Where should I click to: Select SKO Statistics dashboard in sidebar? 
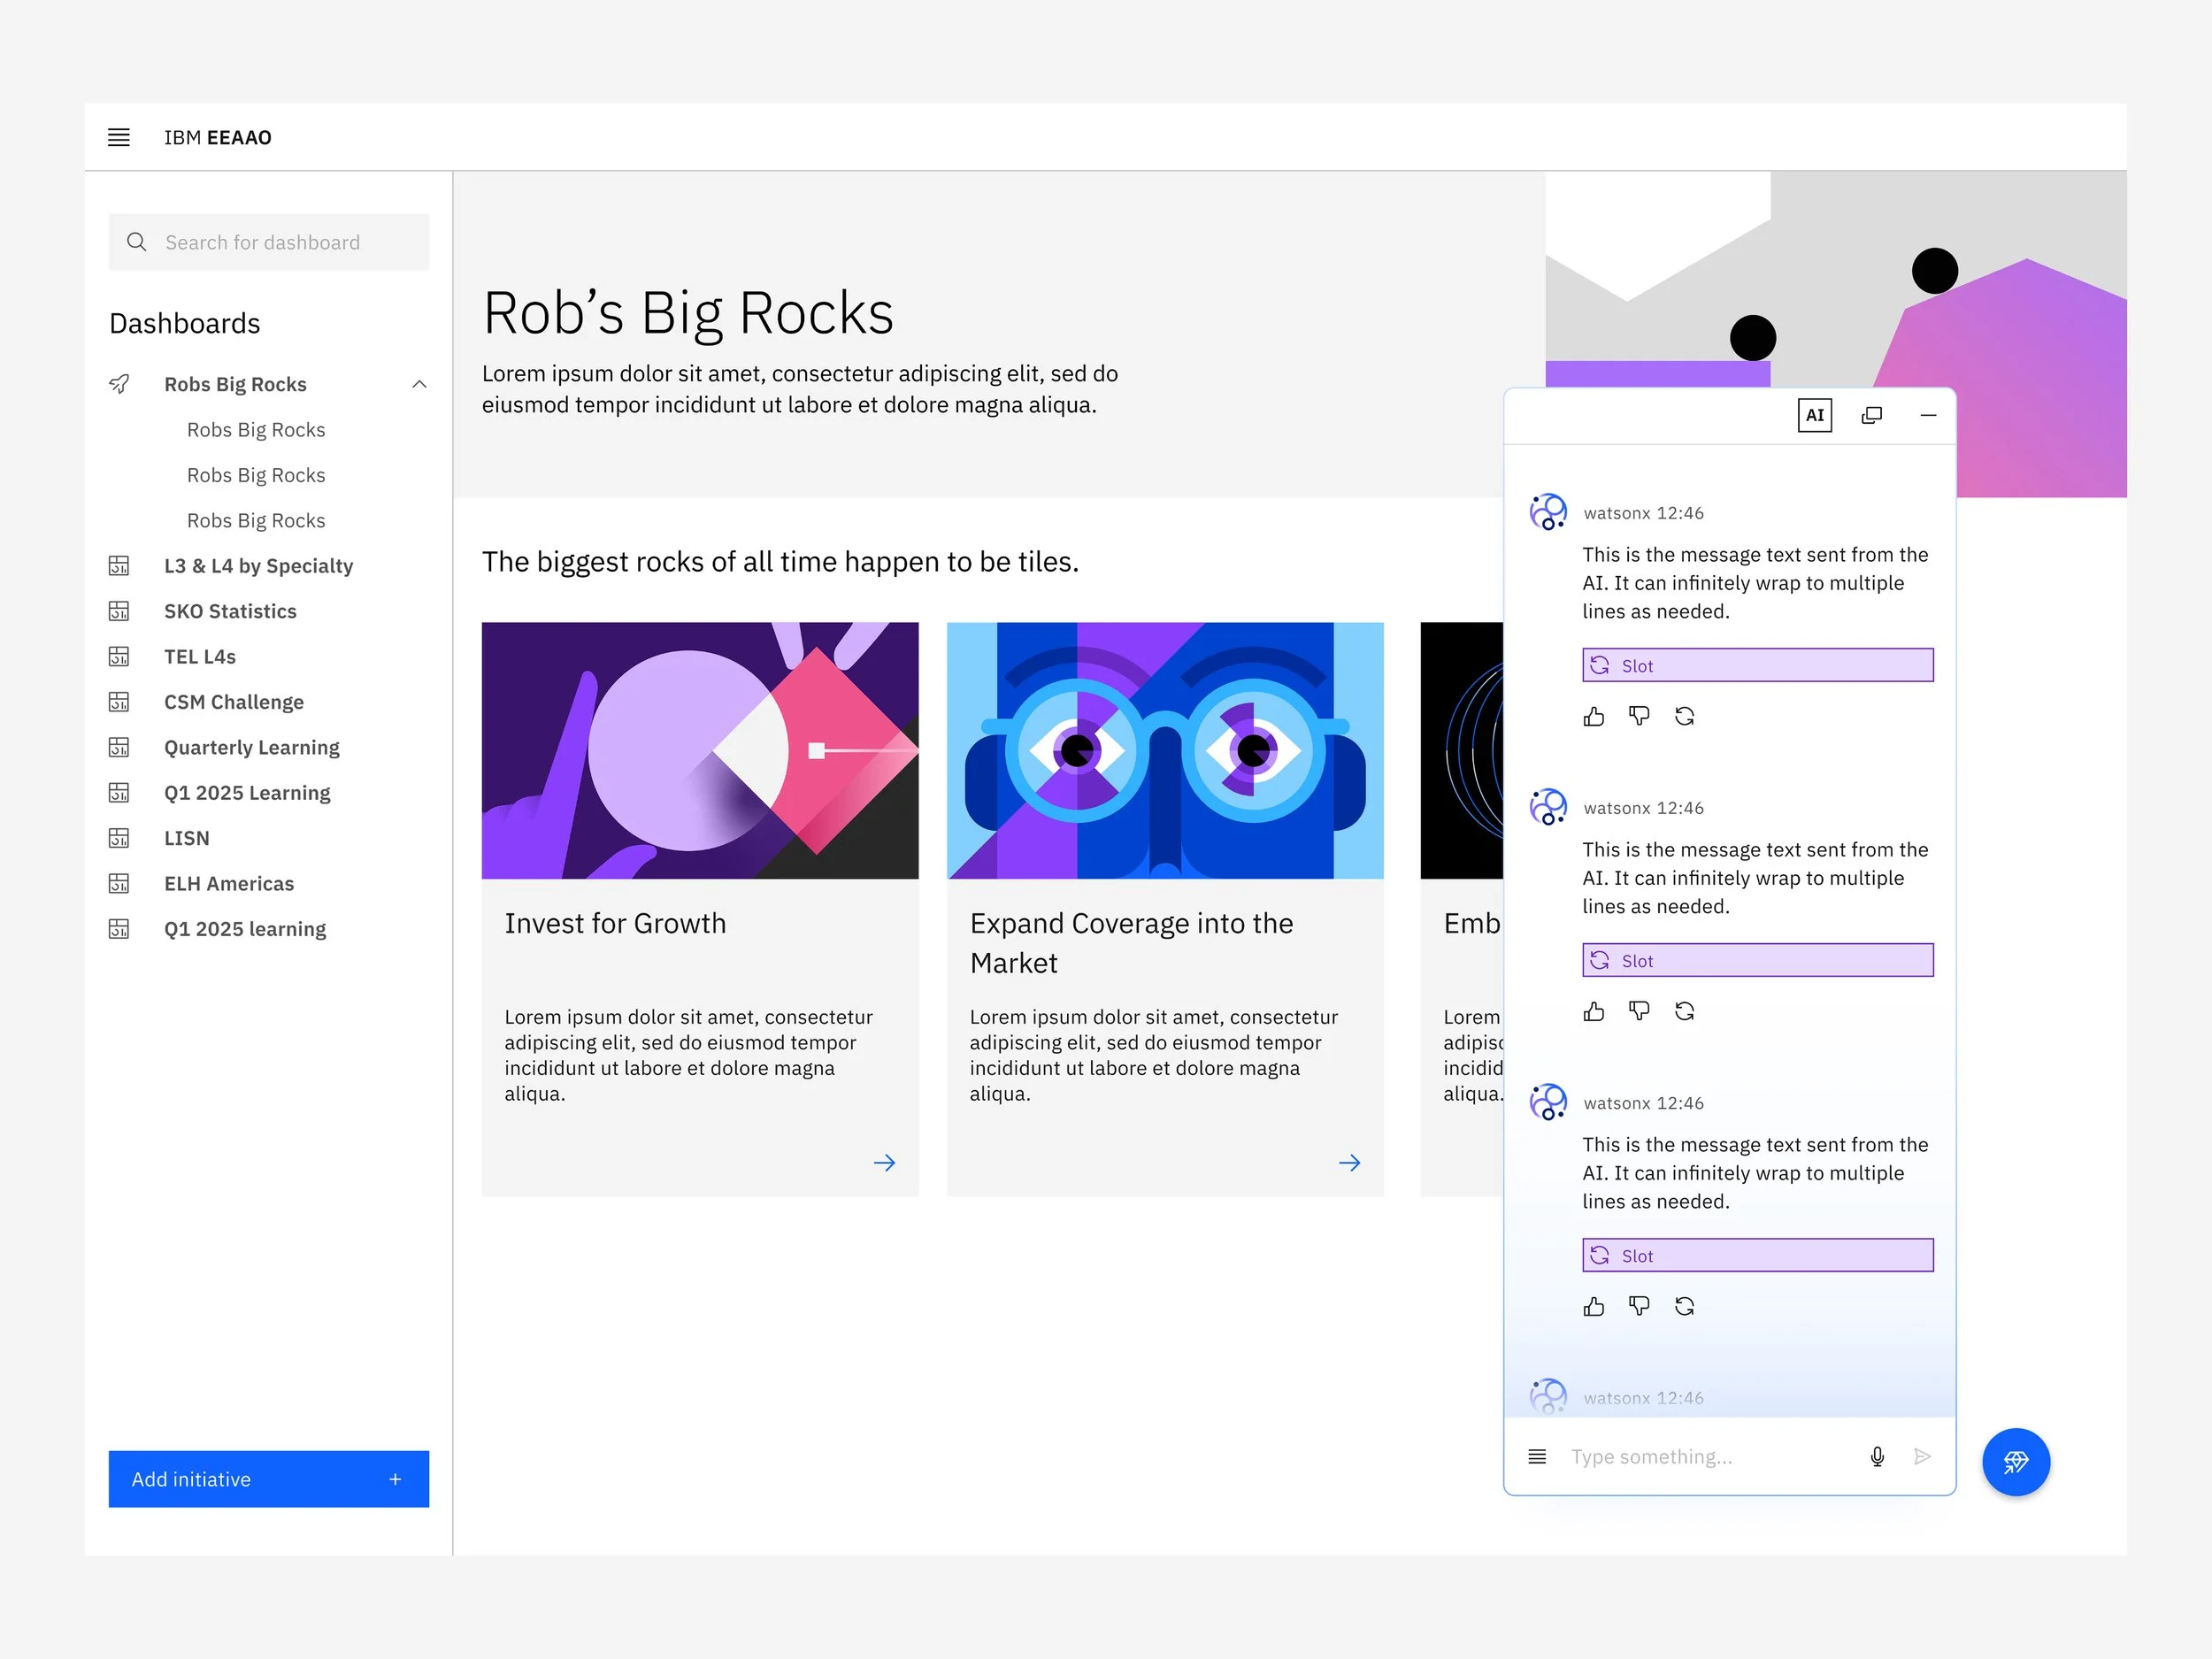[x=230, y=611]
